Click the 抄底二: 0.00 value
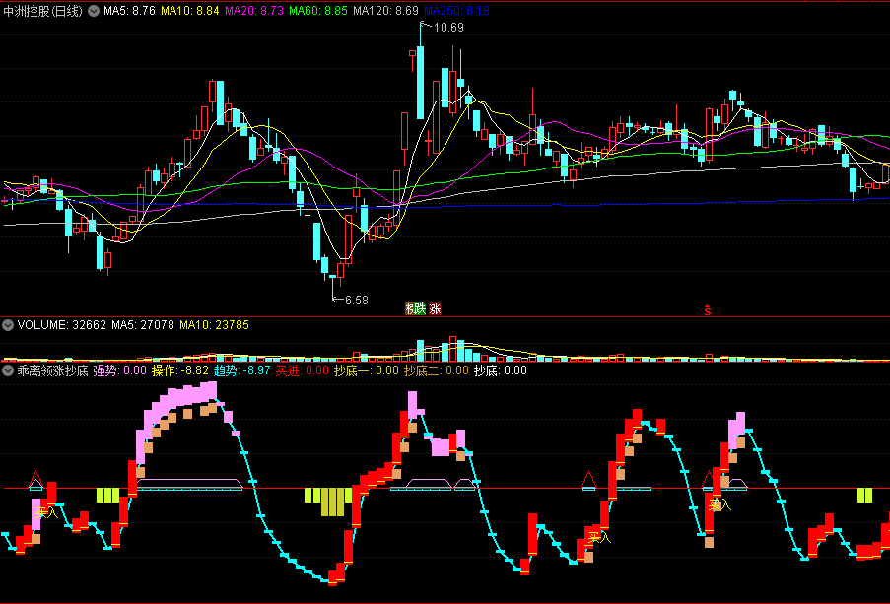 pos(436,370)
